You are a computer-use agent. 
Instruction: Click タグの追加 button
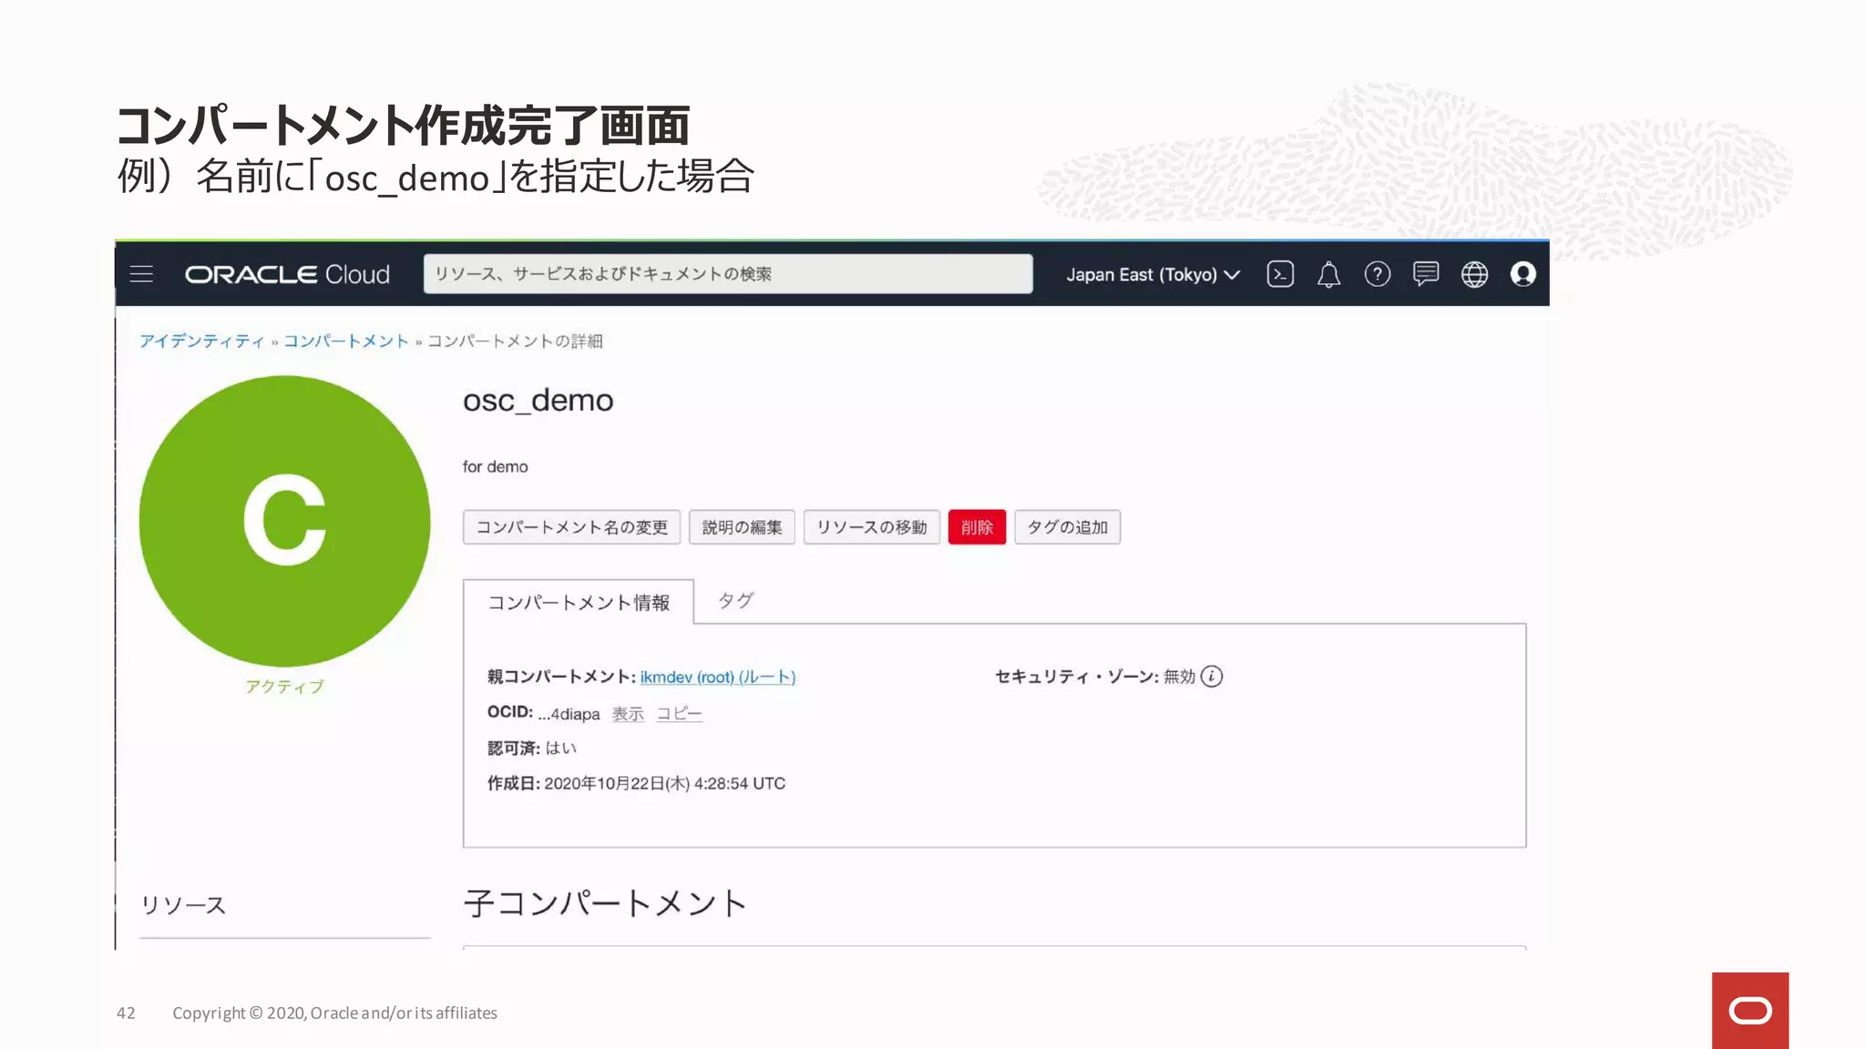pyautogui.click(x=1067, y=527)
